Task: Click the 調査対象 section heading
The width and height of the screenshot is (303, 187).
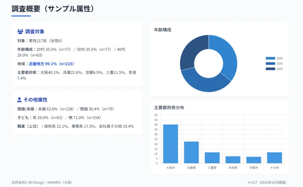Action: click(35, 31)
